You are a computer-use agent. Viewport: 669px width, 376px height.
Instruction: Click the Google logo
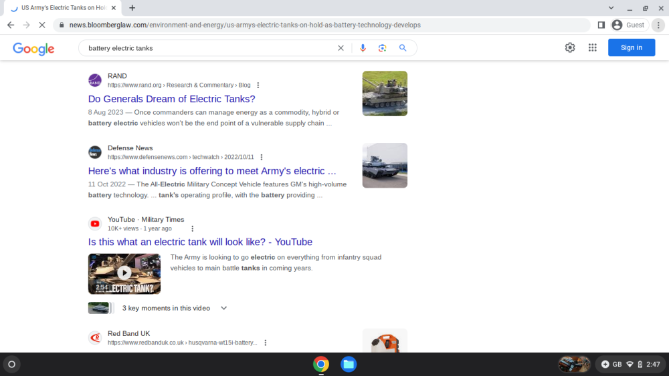[x=33, y=49]
